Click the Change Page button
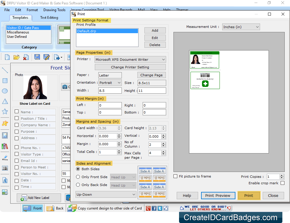 [151, 75]
